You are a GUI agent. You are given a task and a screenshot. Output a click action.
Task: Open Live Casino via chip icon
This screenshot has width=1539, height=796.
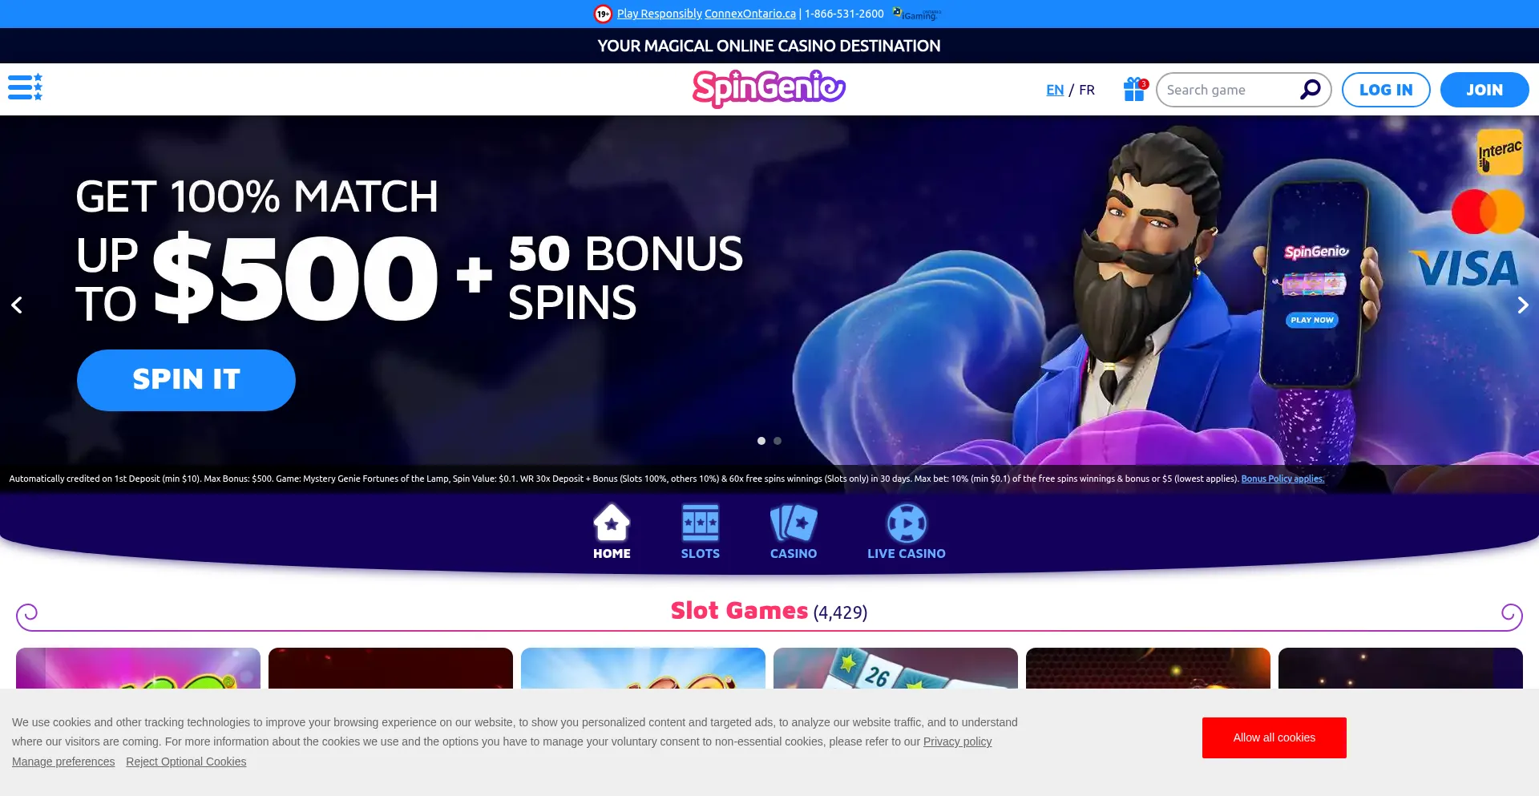[x=907, y=523]
